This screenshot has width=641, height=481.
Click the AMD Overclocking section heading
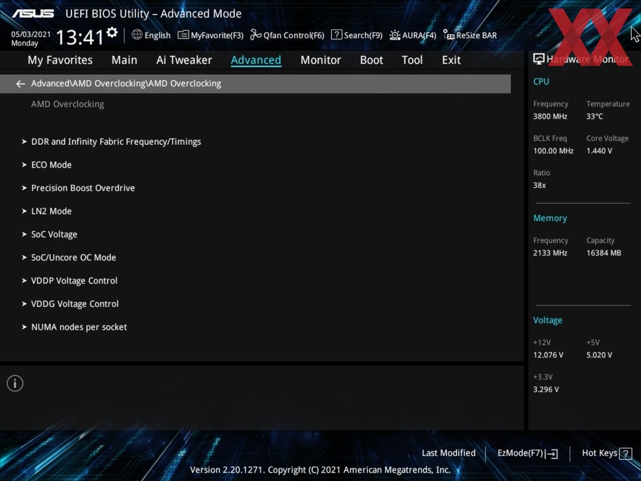(x=67, y=104)
